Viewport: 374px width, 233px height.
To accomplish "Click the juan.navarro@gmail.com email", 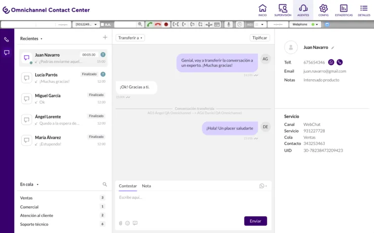I will [325, 71].
